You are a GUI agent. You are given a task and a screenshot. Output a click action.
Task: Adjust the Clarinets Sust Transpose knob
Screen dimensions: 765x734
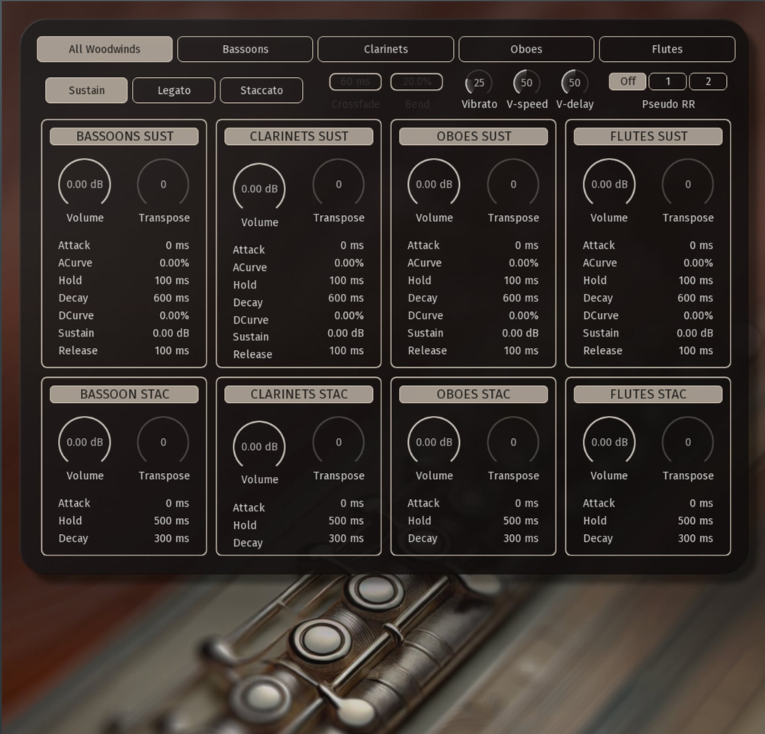(x=339, y=185)
